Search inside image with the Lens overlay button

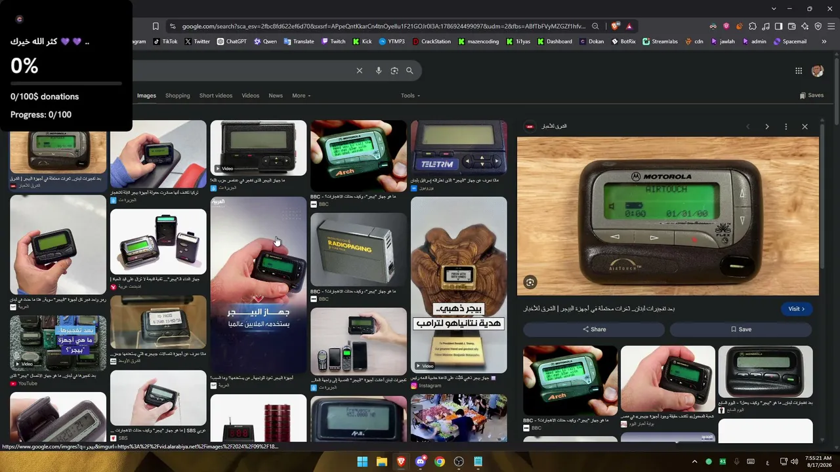point(530,283)
